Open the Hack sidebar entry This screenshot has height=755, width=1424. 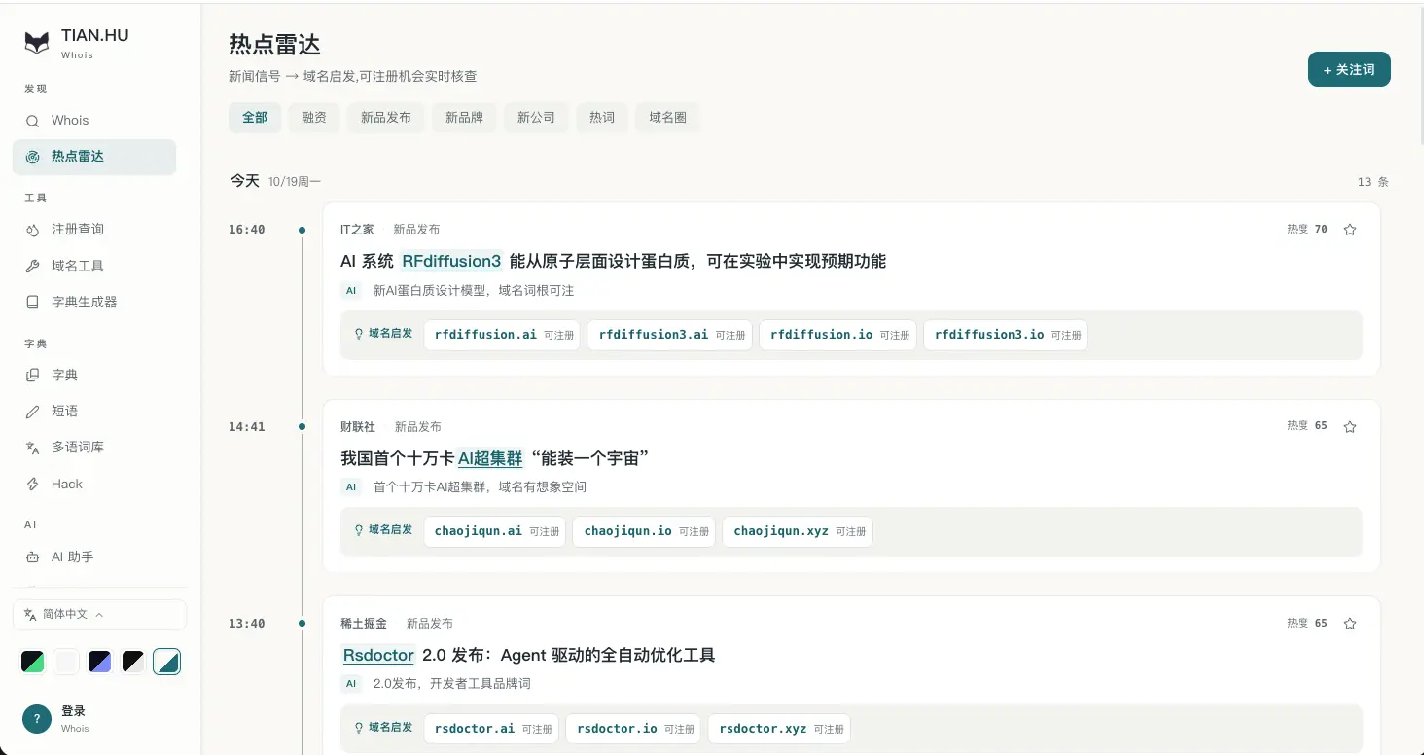pyautogui.click(x=94, y=485)
